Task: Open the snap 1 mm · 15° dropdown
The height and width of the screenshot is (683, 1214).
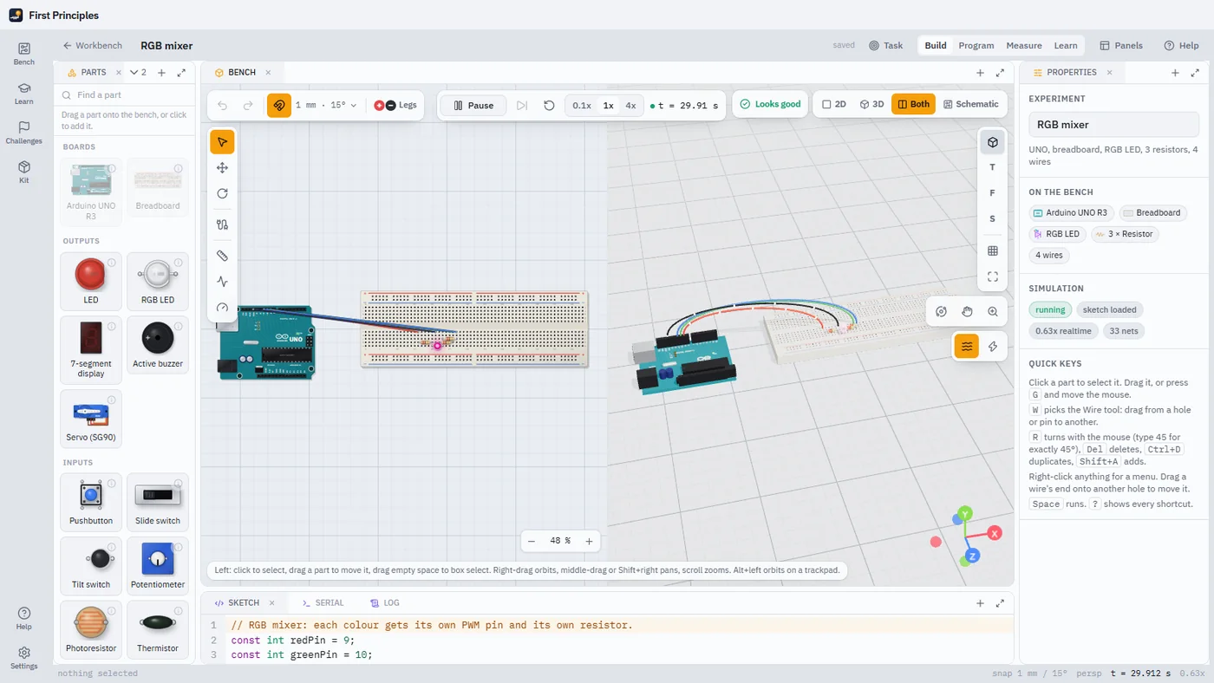Action: pos(326,105)
